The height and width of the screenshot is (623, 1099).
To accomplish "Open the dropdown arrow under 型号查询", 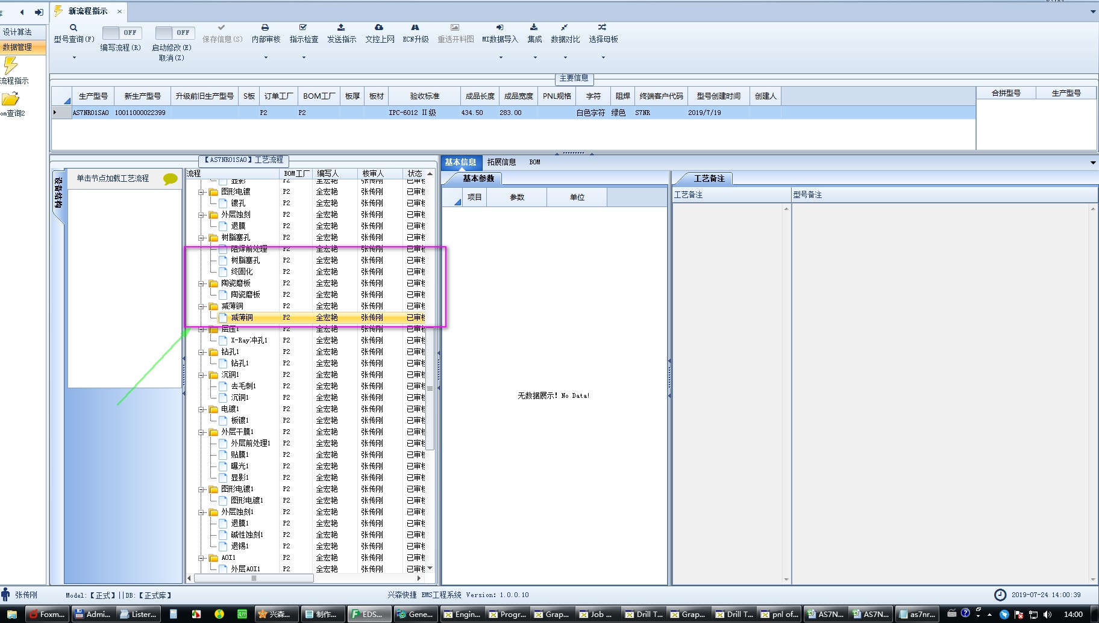I will tap(74, 58).
